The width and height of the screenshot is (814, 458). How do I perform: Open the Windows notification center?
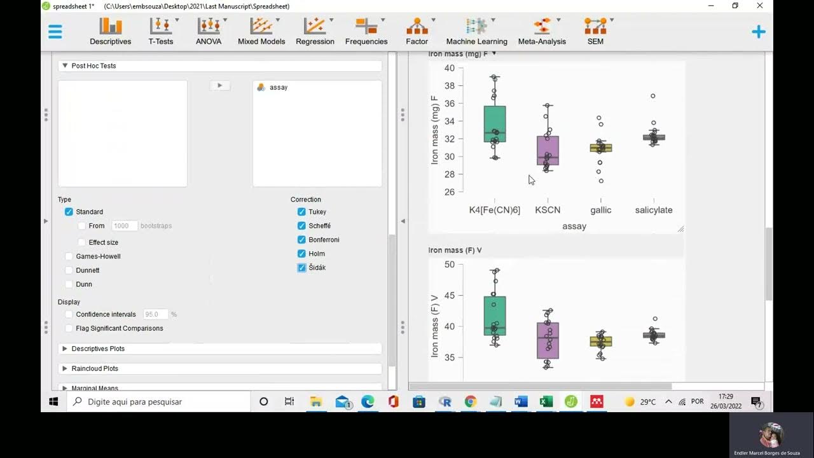coord(756,401)
